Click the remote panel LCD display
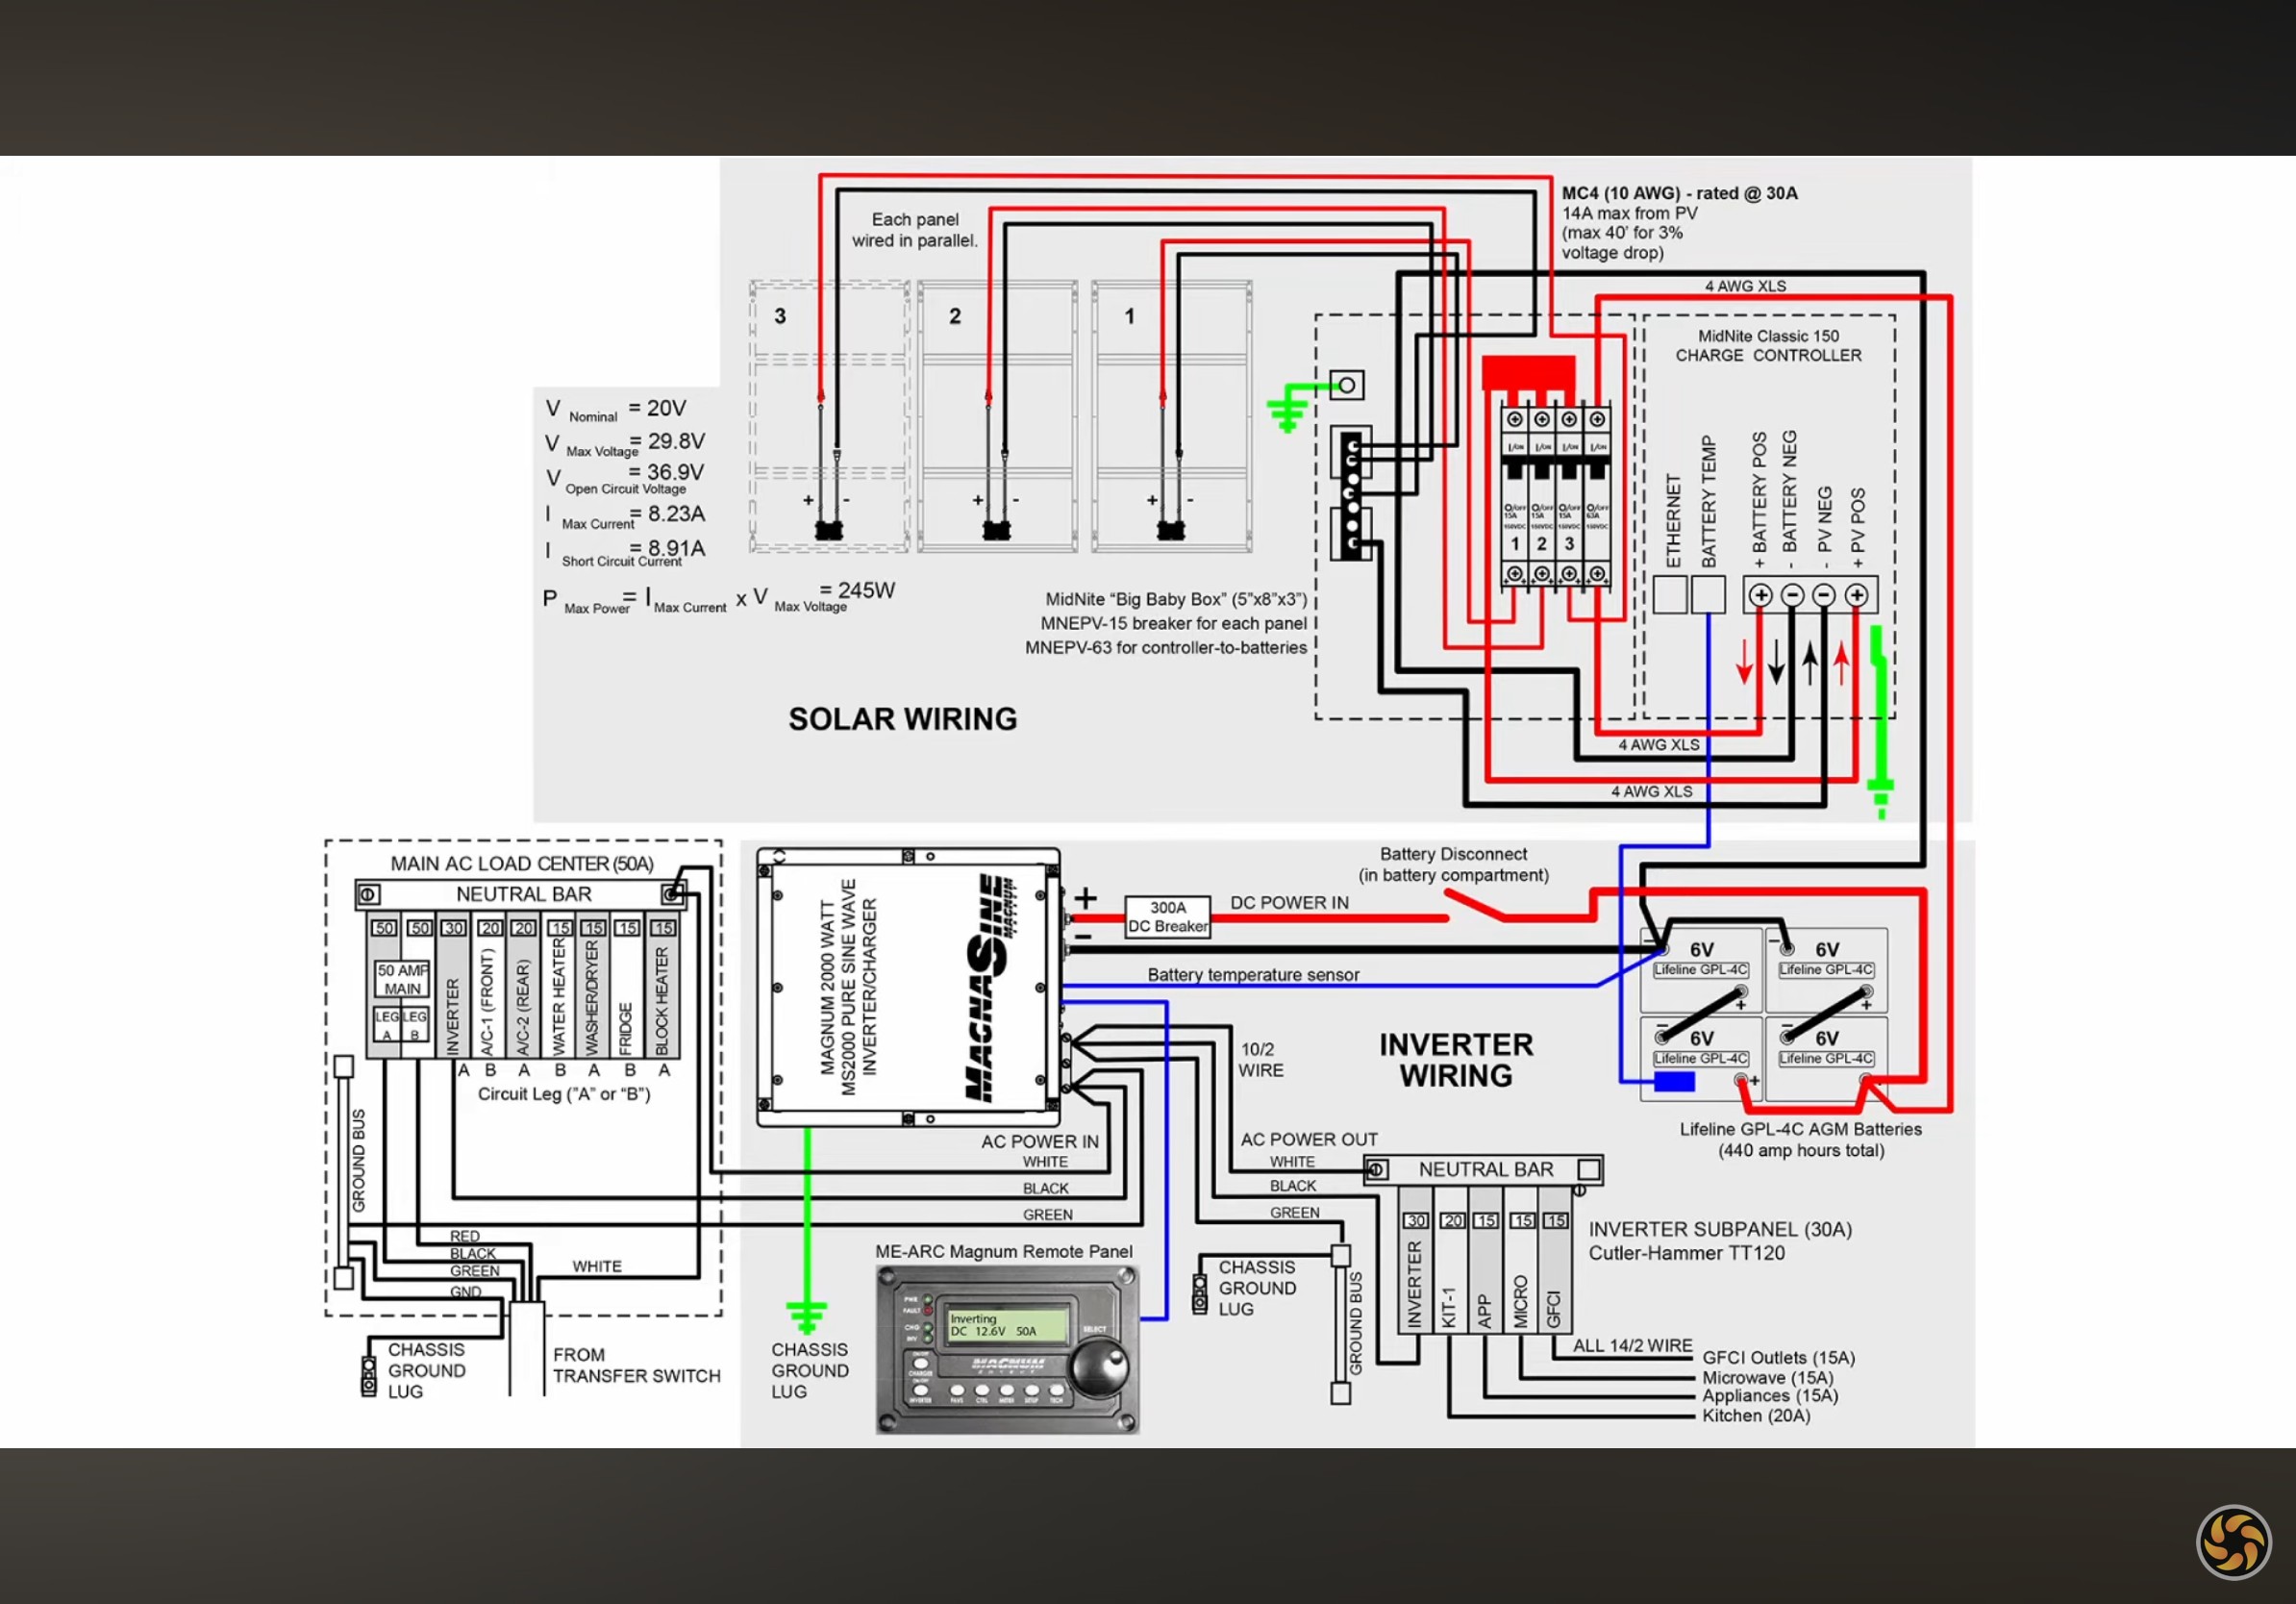 1008,1325
